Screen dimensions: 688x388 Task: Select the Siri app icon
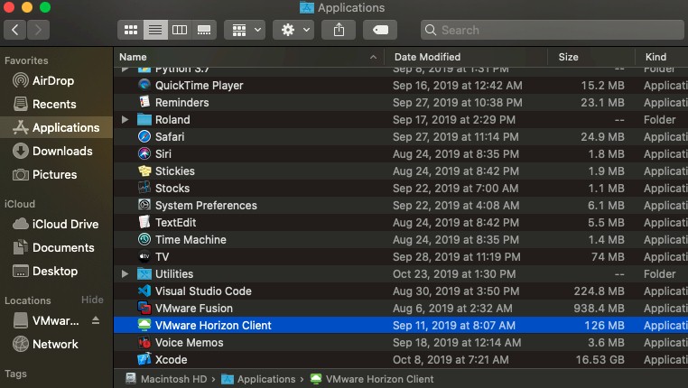[144, 153]
